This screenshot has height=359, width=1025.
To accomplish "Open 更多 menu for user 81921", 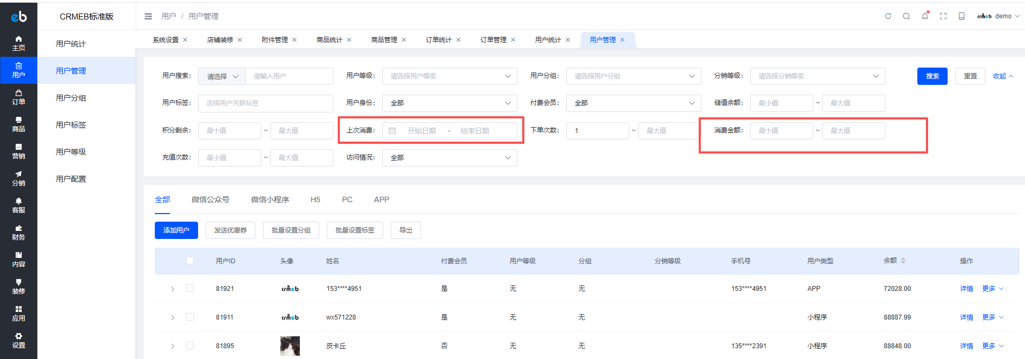I will tap(993, 289).
